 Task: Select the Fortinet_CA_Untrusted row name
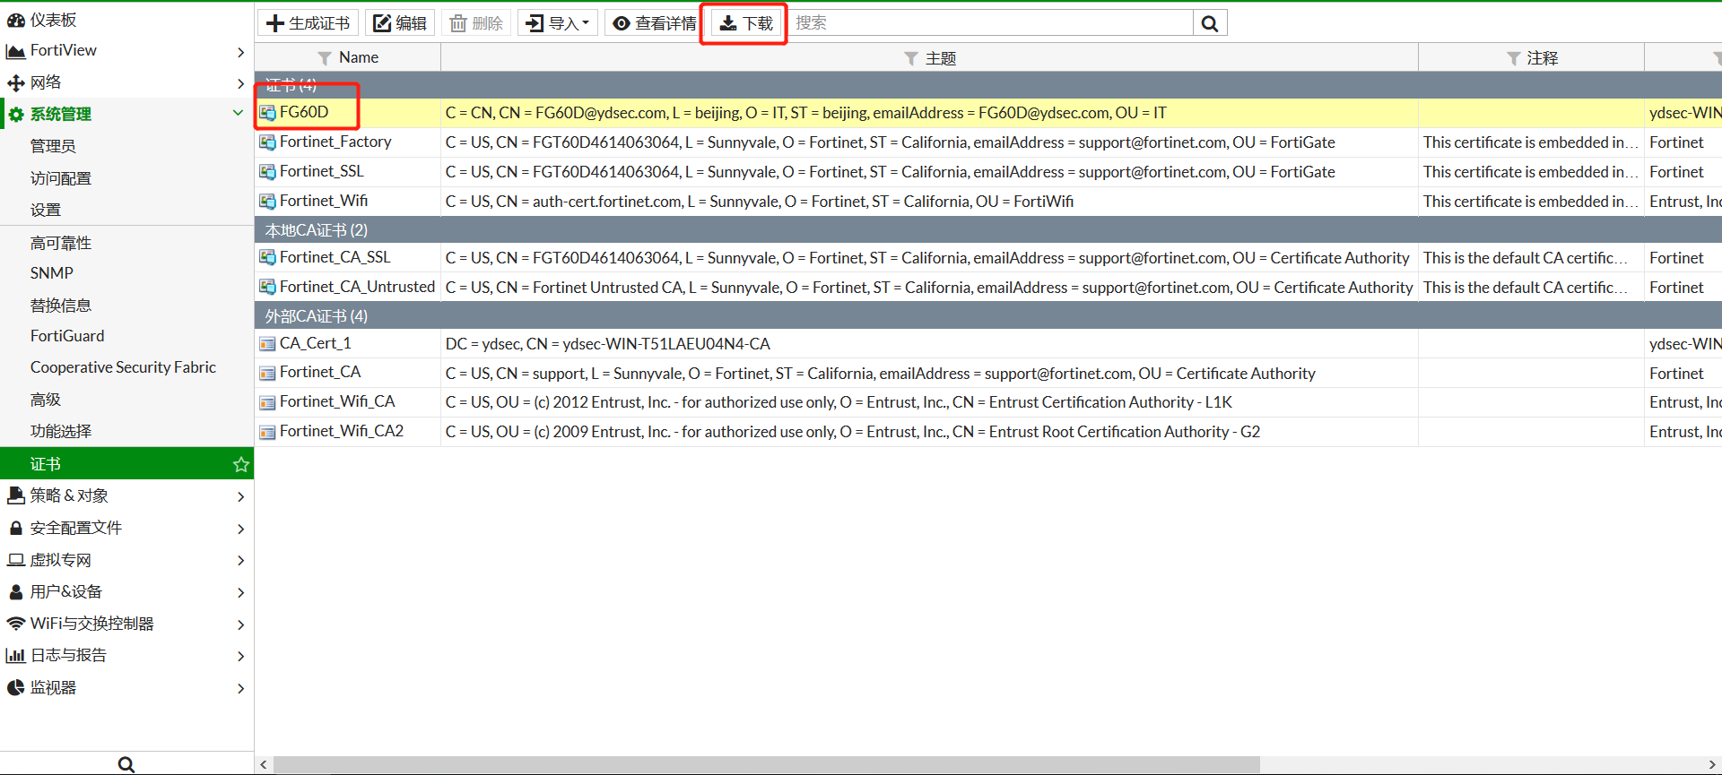357,287
